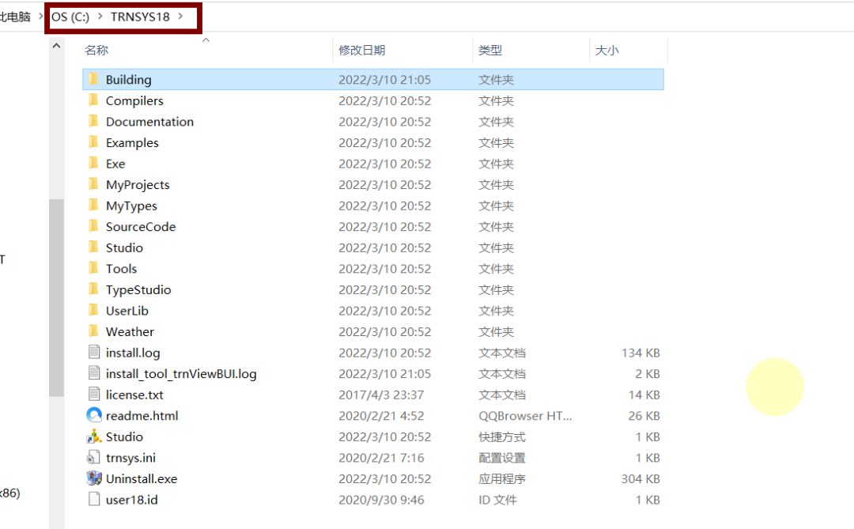Click the license.txt document icon
854x529 pixels.
click(93, 395)
